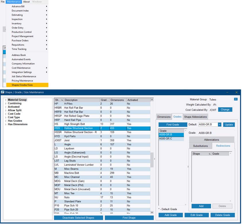Open Company Information menu entry
Image resolution: width=244 pixels, height=224 pixels.
27,64
